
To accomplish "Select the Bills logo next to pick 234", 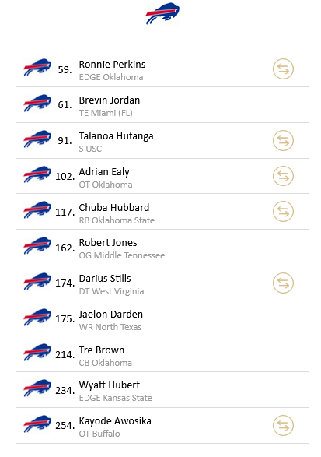I will (x=37, y=388).
